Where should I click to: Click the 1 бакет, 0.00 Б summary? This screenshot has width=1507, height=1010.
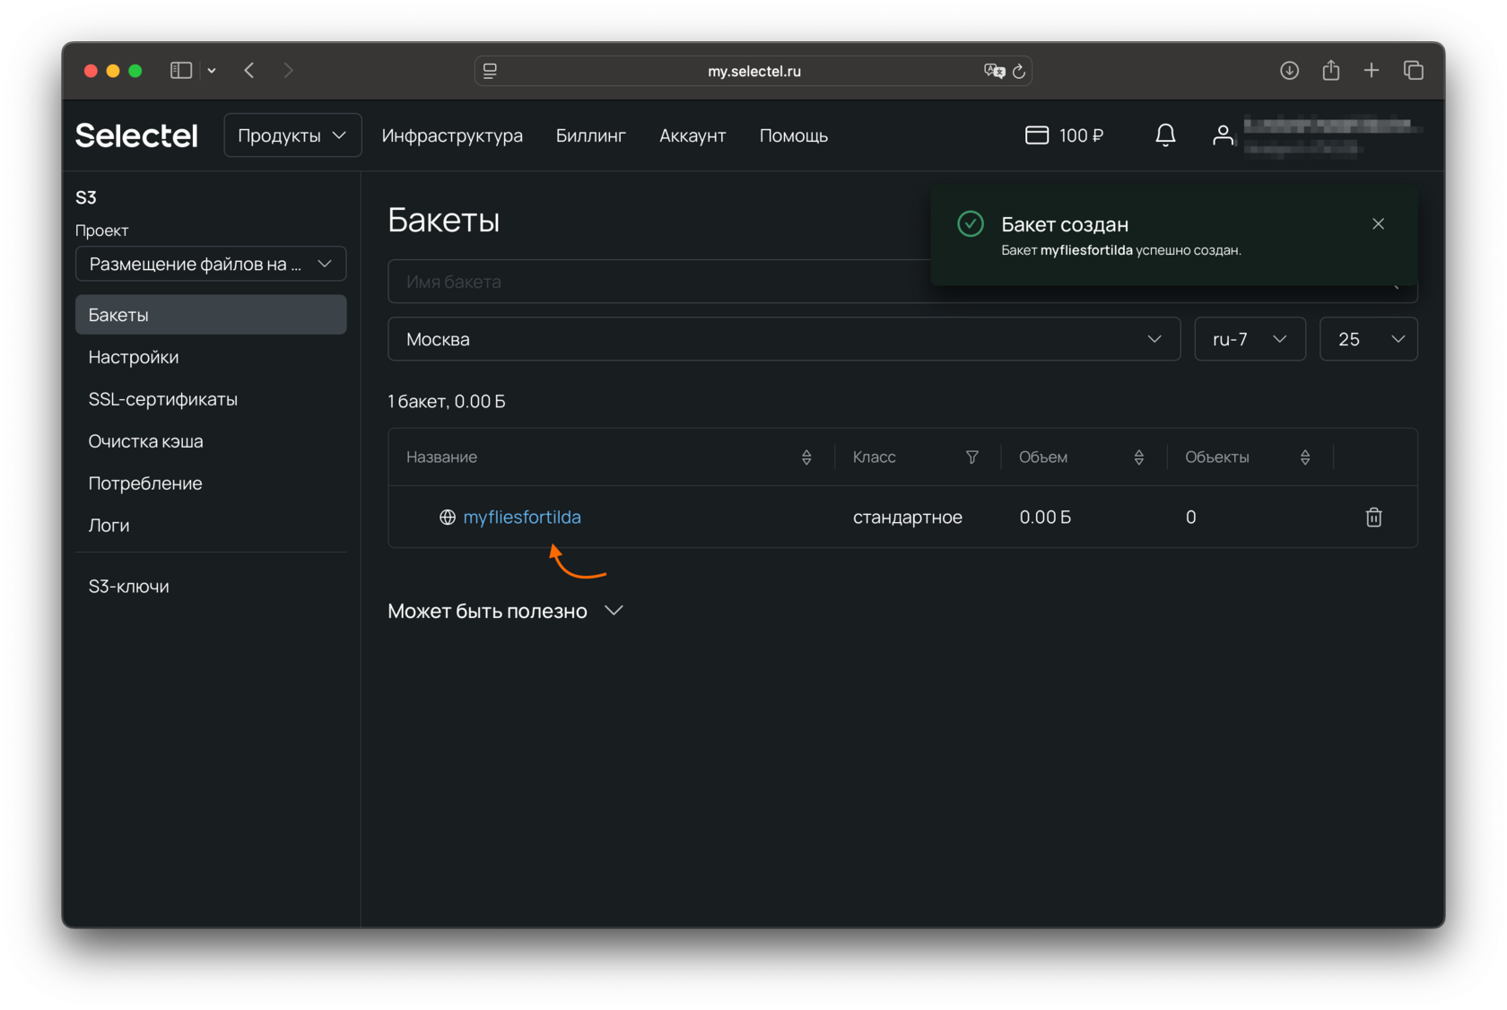pos(447,401)
